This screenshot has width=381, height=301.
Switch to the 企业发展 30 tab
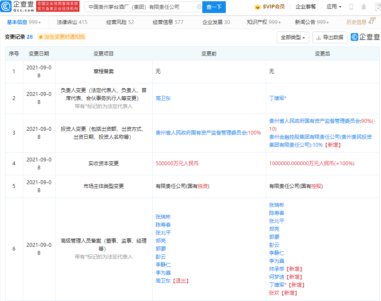216,22
